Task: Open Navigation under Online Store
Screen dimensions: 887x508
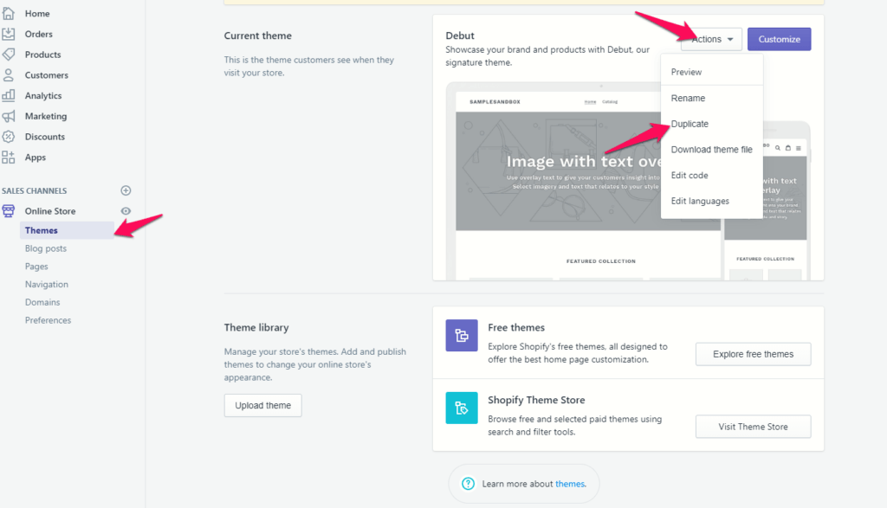Action: 47,284
